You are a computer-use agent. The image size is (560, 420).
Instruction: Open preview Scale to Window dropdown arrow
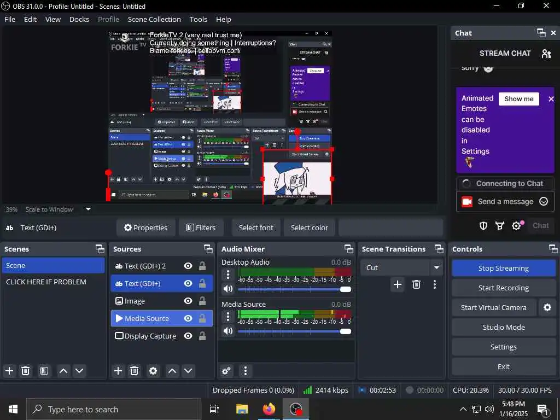point(88,209)
